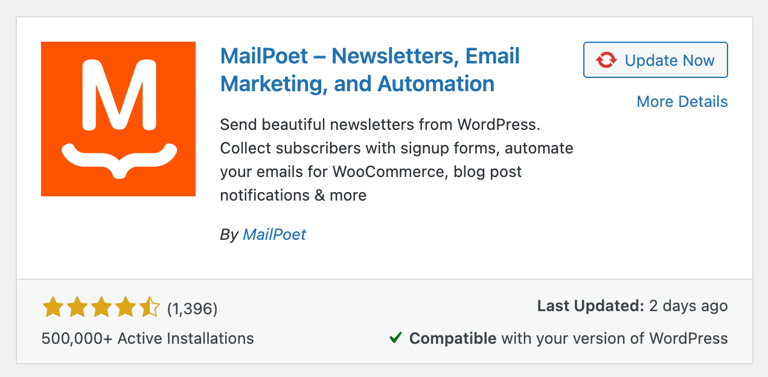Click the Update Now button
This screenshot has height=377, width=768.
pyautogui.click(x=655, y=60)
